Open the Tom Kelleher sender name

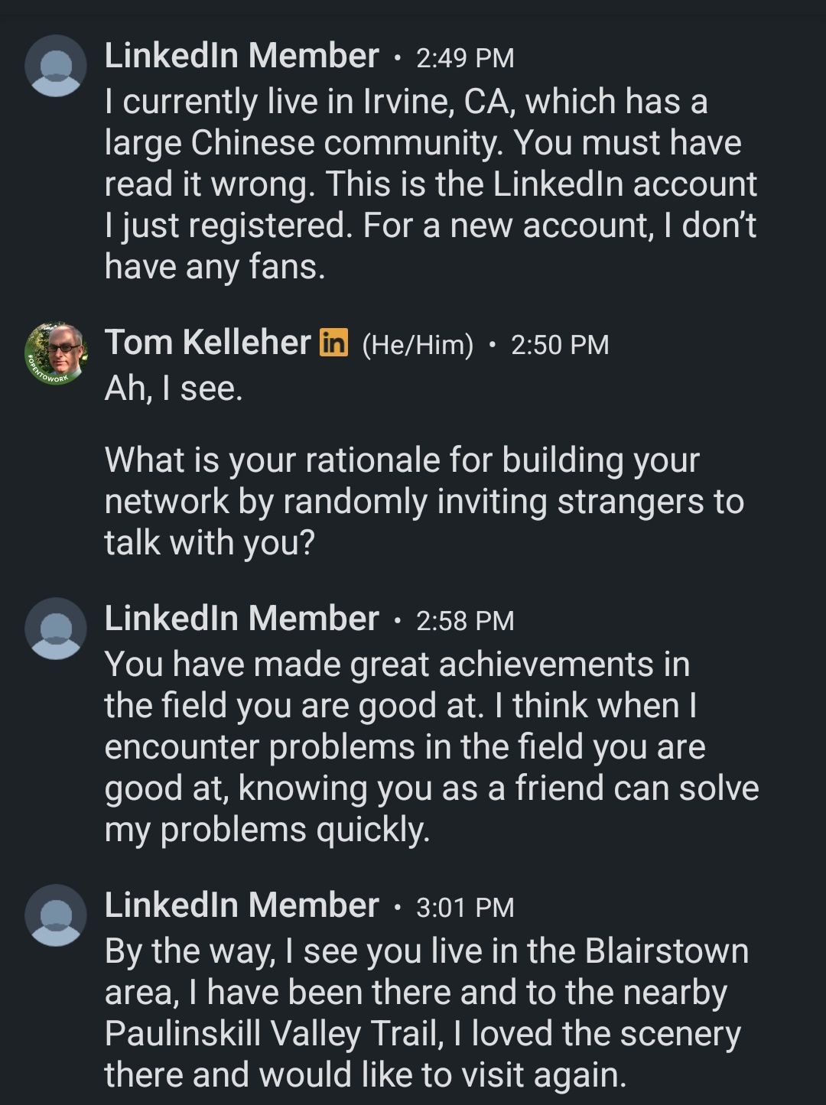coord(208,342)
